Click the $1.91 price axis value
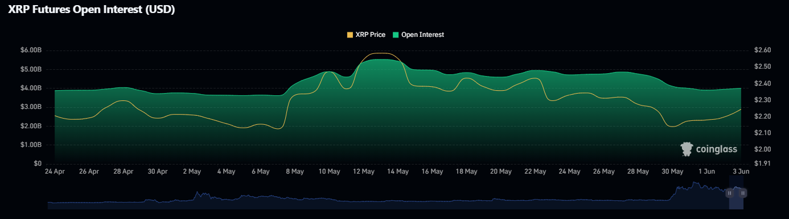The width and height of the screenshot is (789, 219). pyautogui.click(x=763, y=163)
